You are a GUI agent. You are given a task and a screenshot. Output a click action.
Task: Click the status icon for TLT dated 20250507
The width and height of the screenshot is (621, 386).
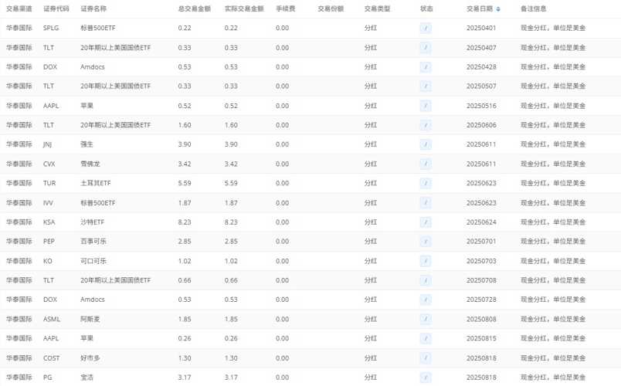(426, 86)
